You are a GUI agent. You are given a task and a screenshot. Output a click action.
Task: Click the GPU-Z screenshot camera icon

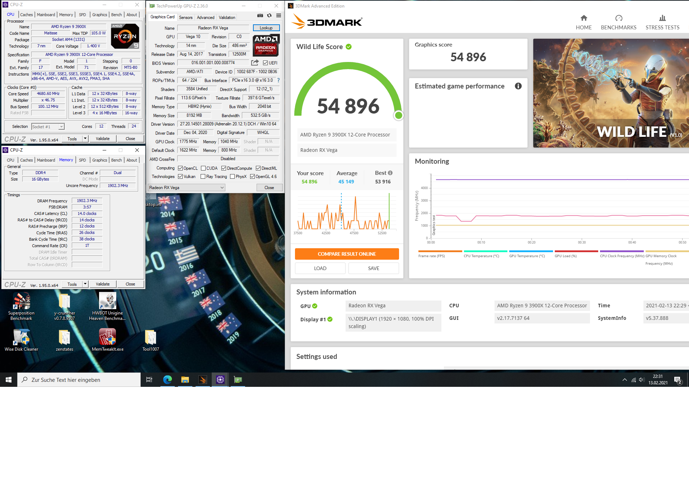[260, 15]
